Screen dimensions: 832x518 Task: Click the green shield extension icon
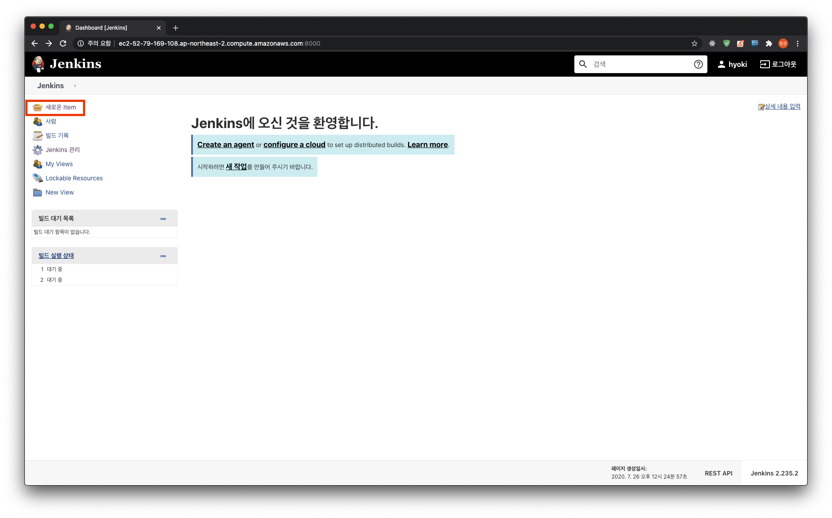click(x=726, y=43)
